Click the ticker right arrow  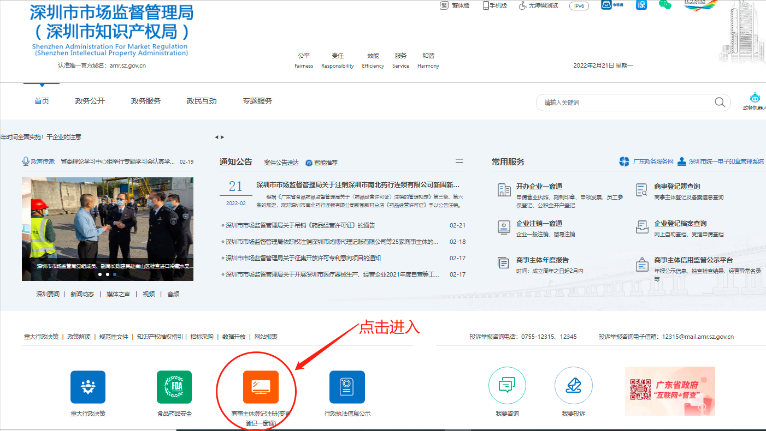click(222, 137)
